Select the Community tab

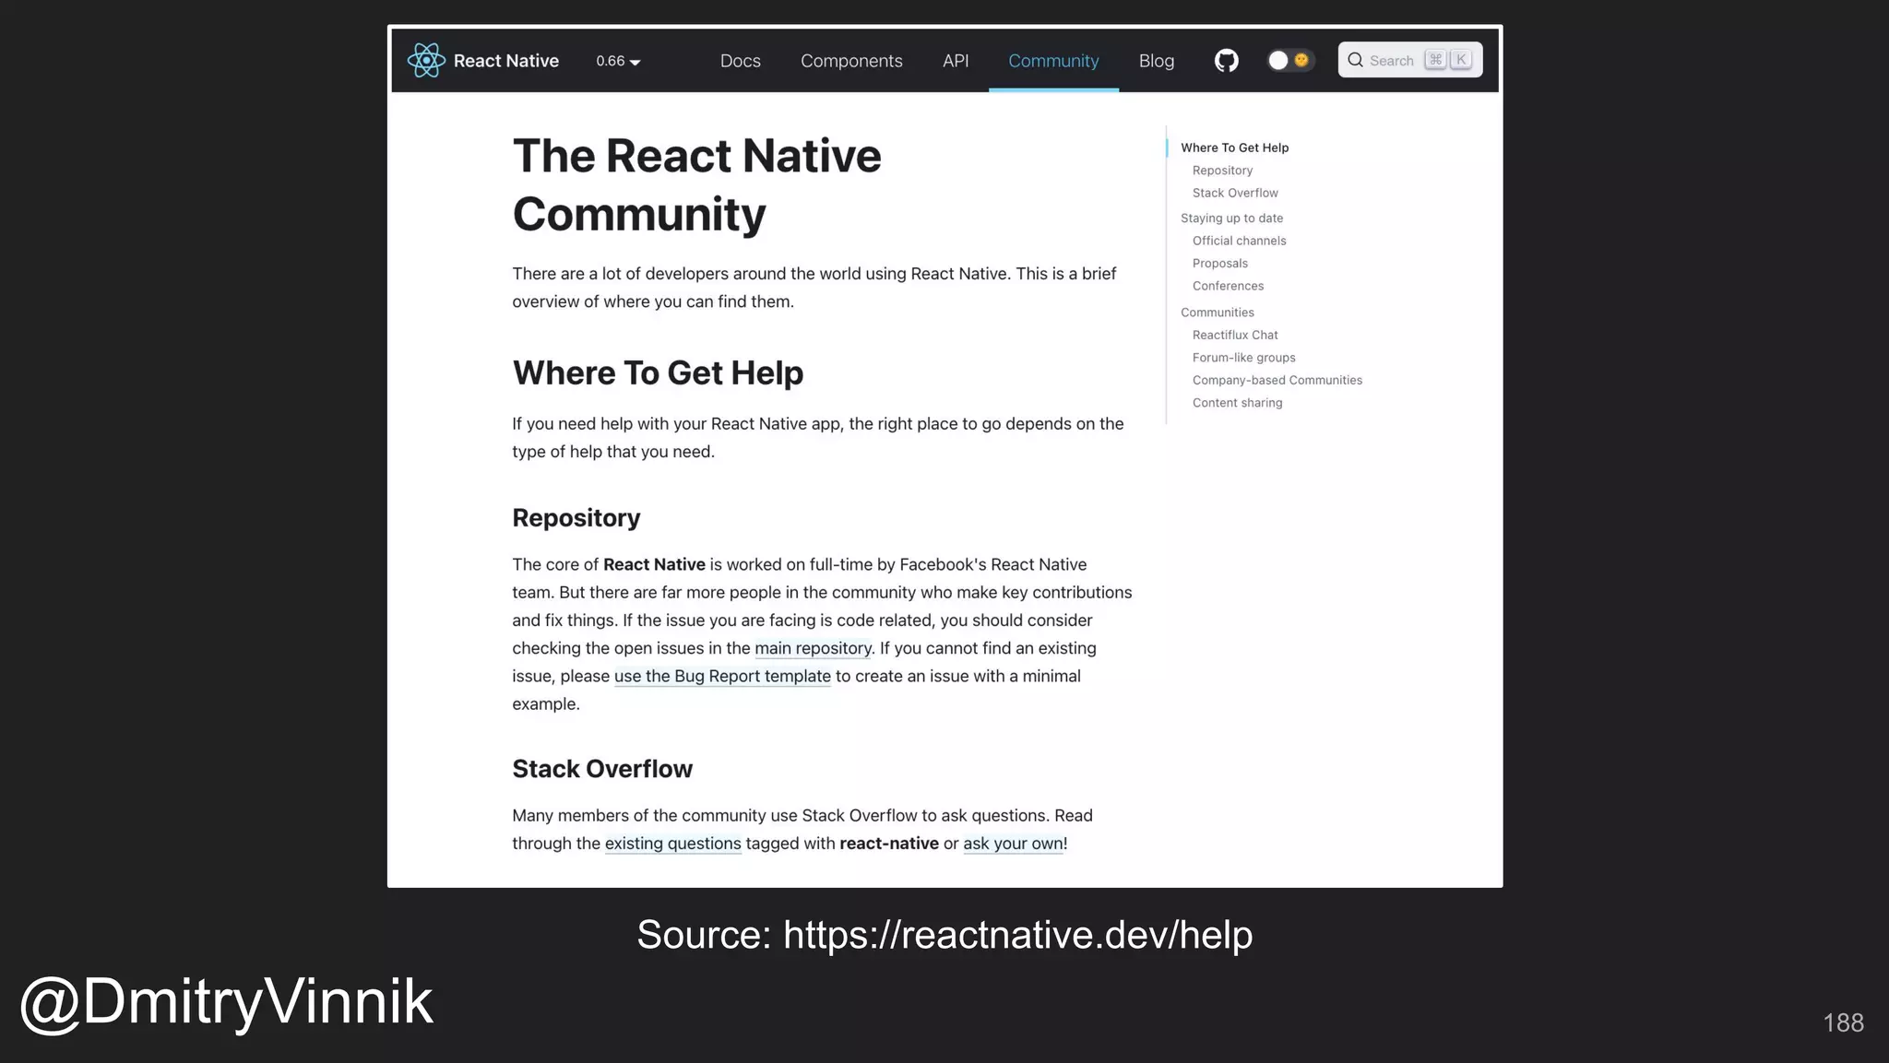pos(1053,61)
